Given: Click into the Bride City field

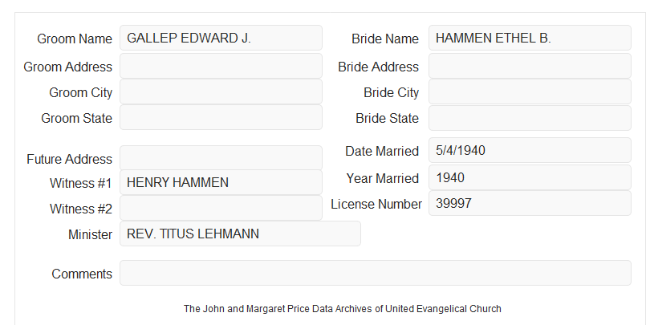Looking at the screenshot, I should point(530,91).
